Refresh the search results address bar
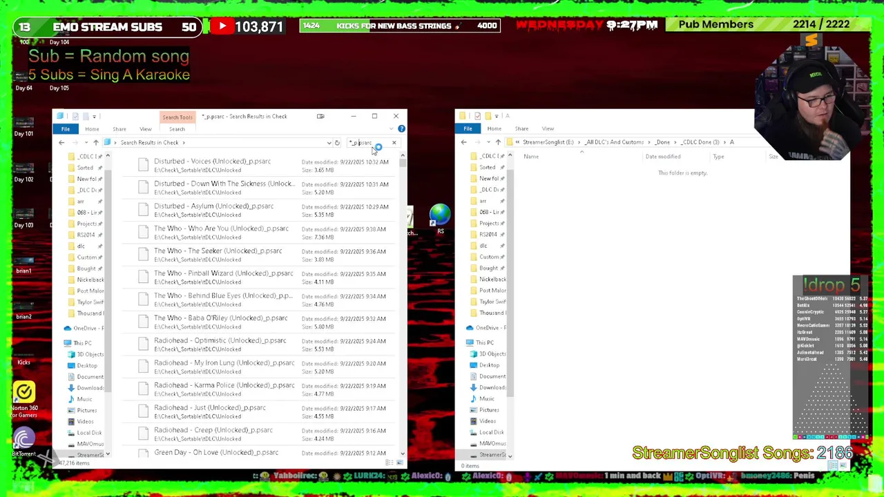Screen dimensions: 884x497 point(337,142)
